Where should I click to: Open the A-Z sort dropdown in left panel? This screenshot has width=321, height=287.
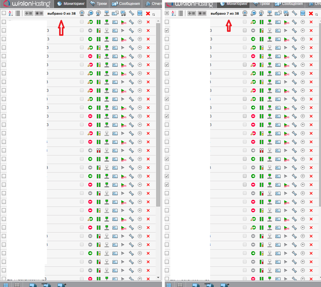11,13
